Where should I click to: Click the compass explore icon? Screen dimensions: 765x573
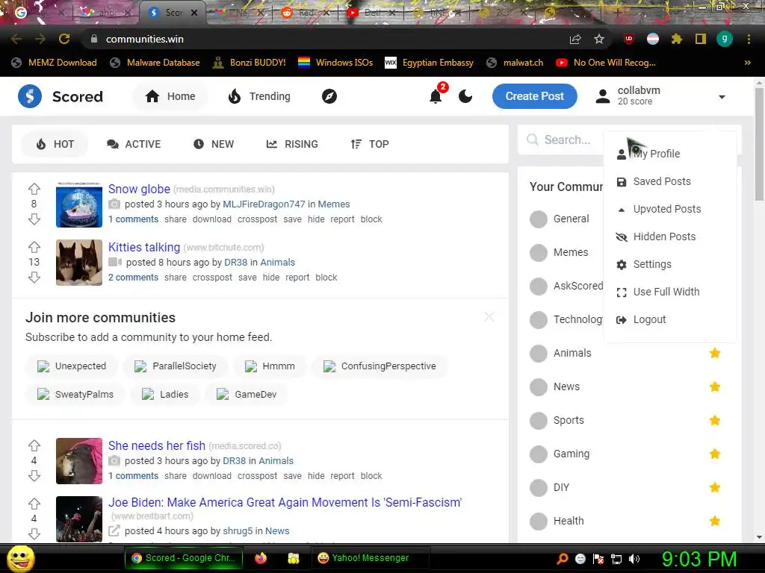click(x=329, y=96)
